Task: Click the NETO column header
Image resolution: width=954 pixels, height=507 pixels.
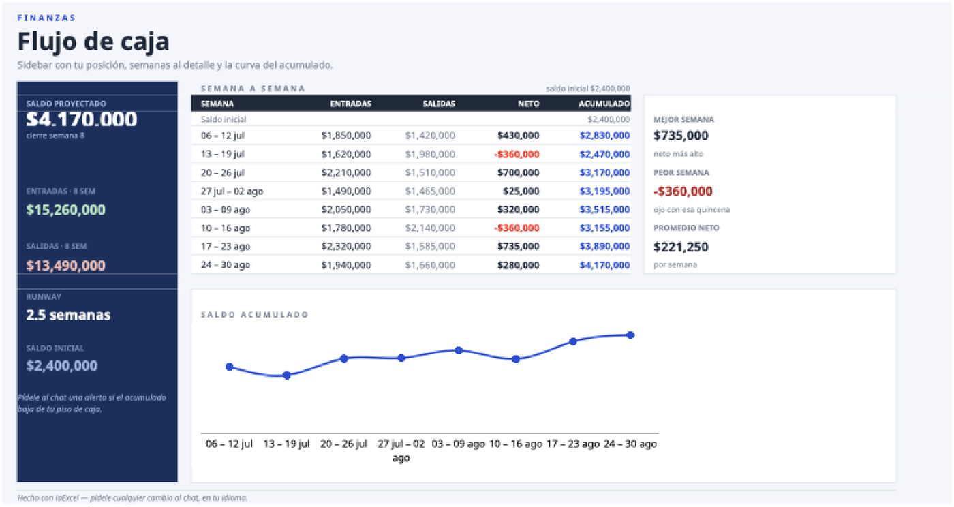Action: (528, 104)
